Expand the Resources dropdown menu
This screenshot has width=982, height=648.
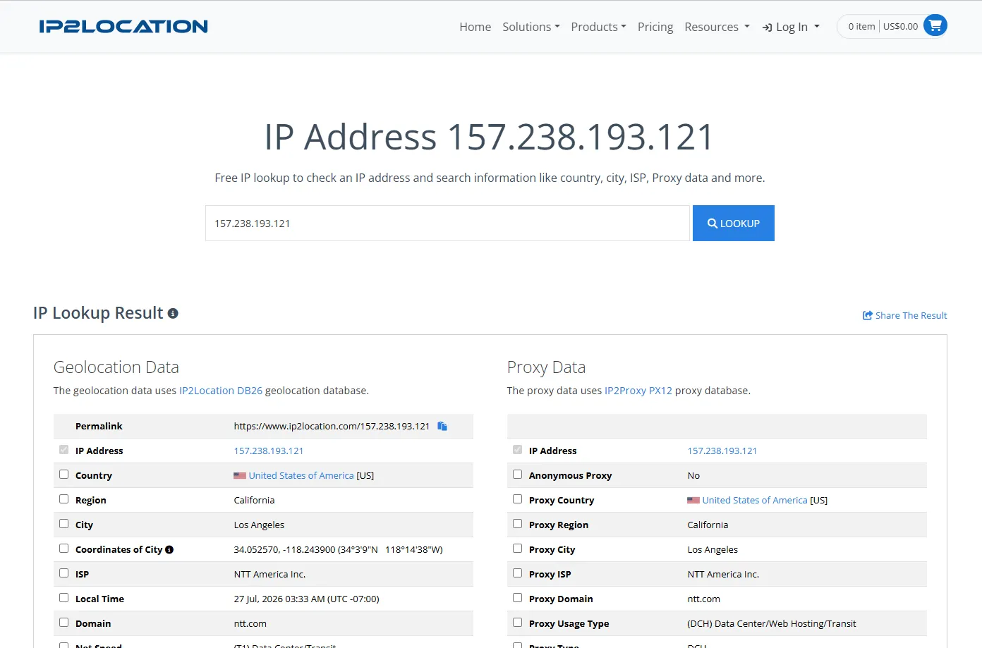(x=717, y=27)
